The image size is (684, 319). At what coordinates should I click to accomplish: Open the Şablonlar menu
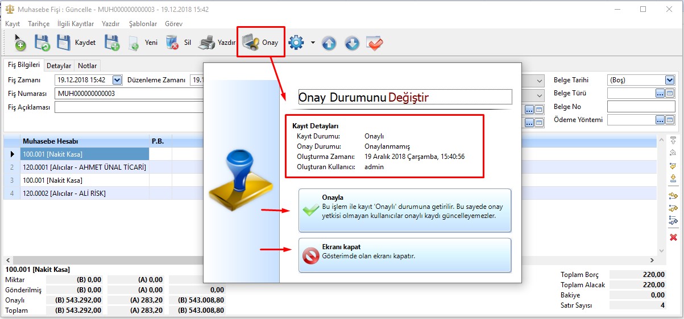coord(143,24)
